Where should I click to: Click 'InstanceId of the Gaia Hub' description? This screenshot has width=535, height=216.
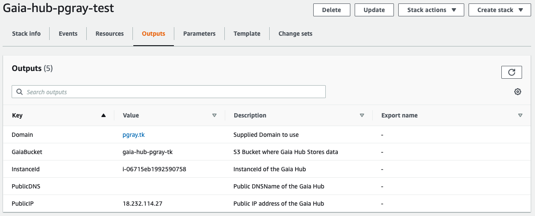(x=270, y=169)
